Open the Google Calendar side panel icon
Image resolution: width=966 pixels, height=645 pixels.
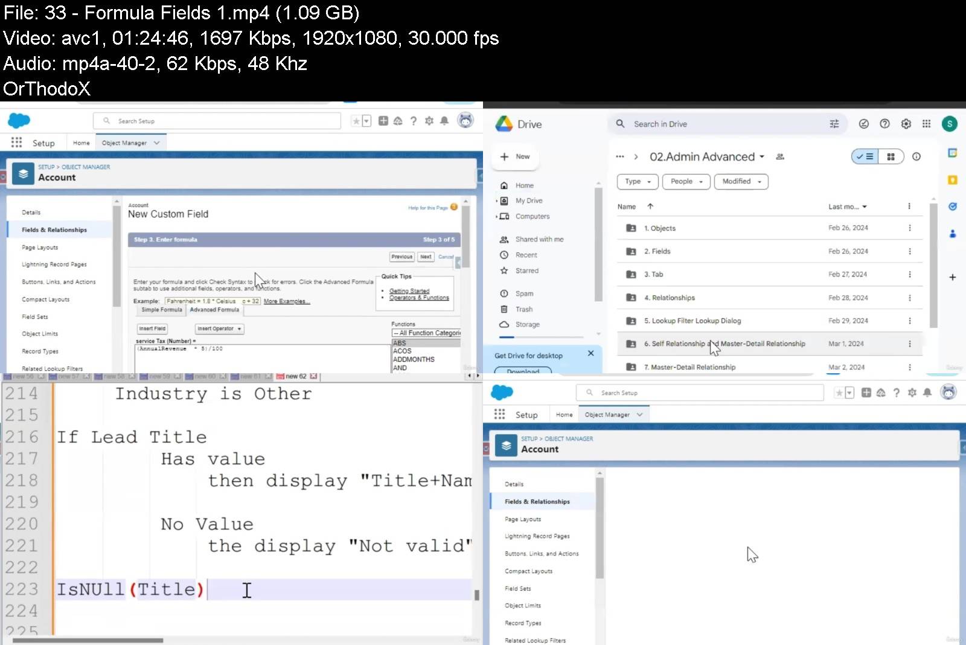click(x=953, y=153)
